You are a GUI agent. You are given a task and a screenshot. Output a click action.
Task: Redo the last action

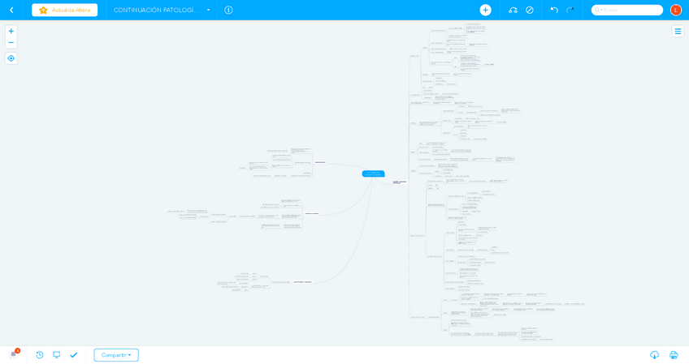click(570, 10)
